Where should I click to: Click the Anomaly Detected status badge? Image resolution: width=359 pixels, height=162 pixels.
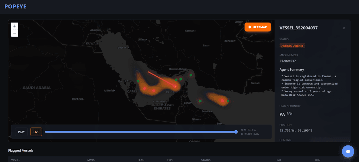[292, 46]
